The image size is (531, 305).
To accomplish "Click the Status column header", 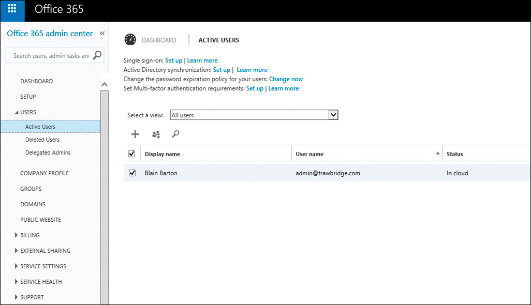I will point(454,154).
